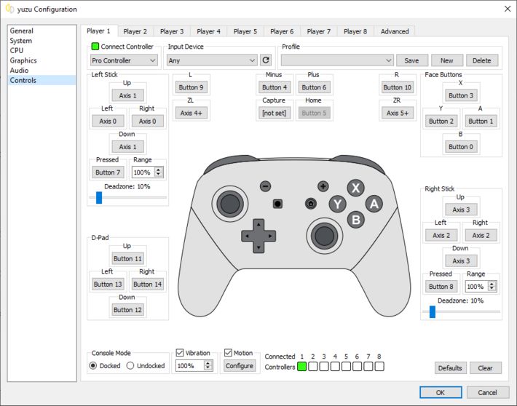
Task: Click the A button on controller image
Action: 374,204
